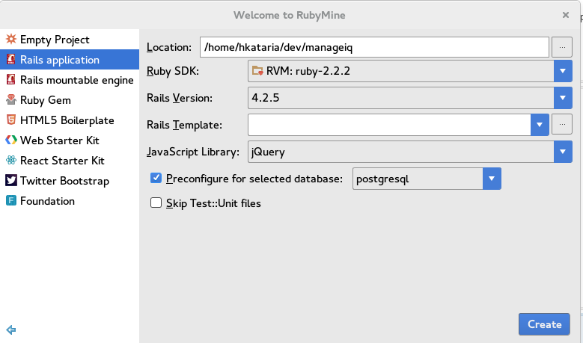583x343 pixels.
Task: Choose Foundation project type
Action: click(70, 200)
